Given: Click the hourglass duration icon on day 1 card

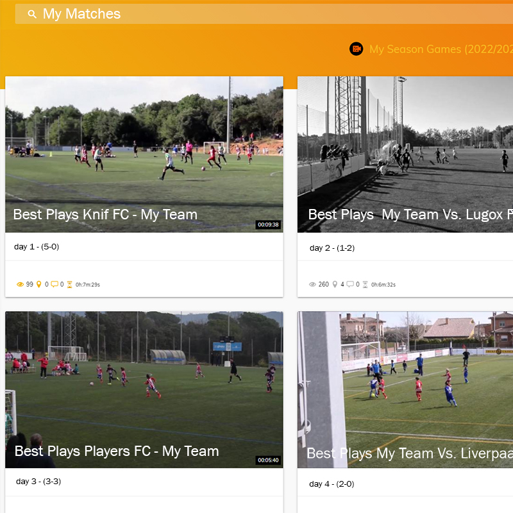Looking at the screenshot, I should point(69,284).
